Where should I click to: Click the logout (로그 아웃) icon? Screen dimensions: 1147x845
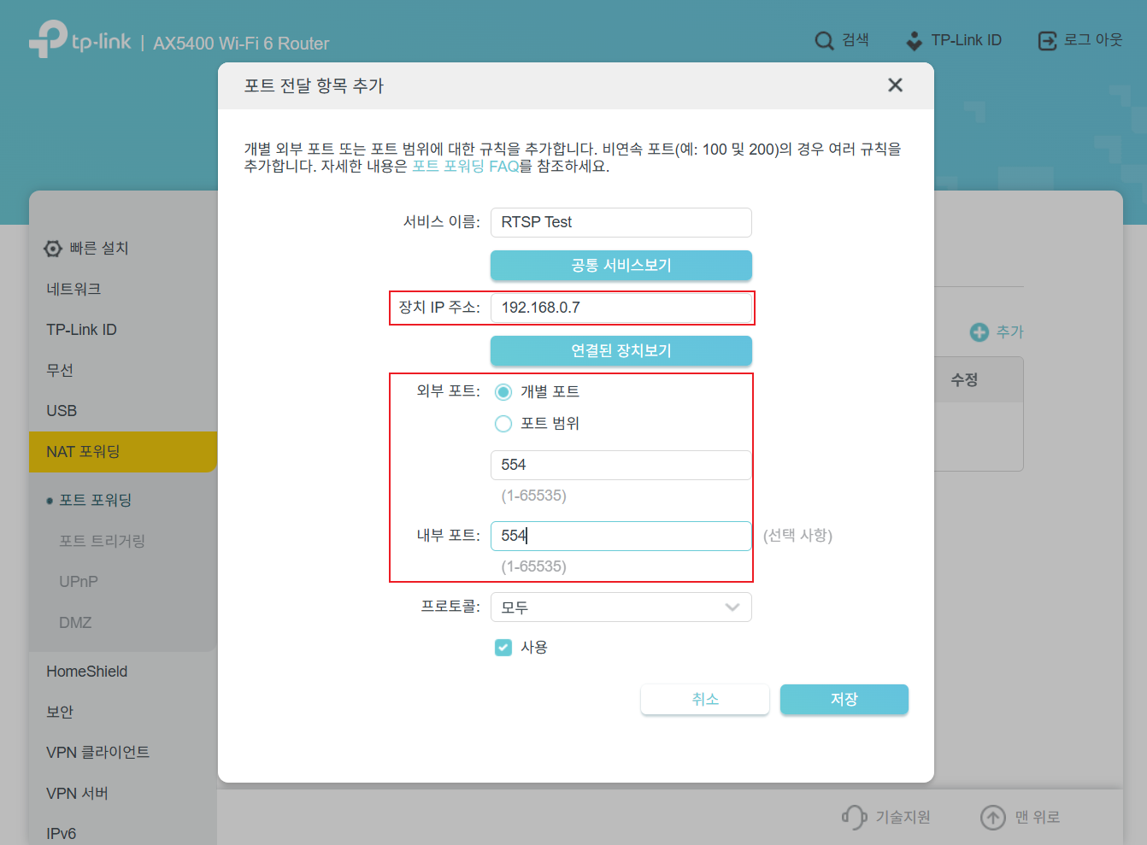1047,41
